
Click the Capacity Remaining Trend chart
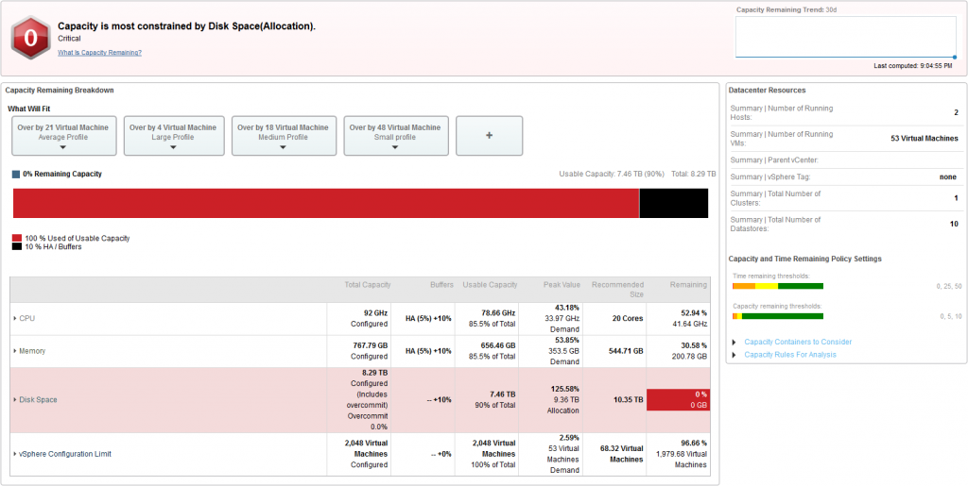[845, 38]
